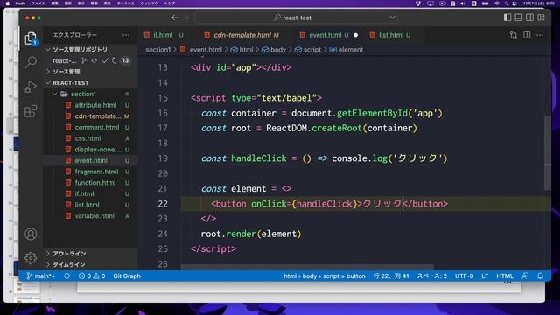The width and height of the screenshot is (560, 315).
Task: Open comment.html in explorer
Action: [x=96, y=127]
